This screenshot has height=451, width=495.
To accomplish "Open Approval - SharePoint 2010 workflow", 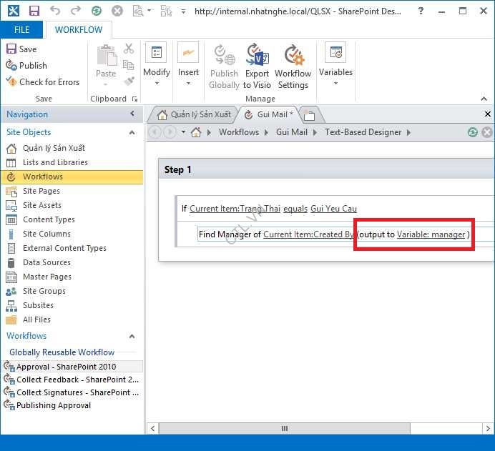I will (66, 367).
